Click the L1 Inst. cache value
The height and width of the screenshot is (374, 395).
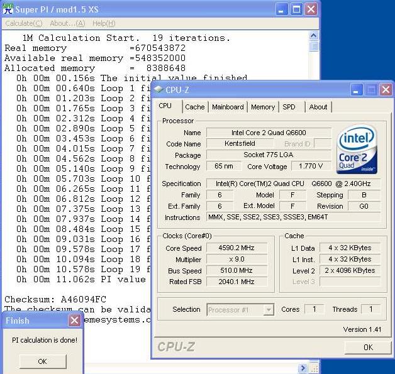pyautogui.click(x=350, y=259)
